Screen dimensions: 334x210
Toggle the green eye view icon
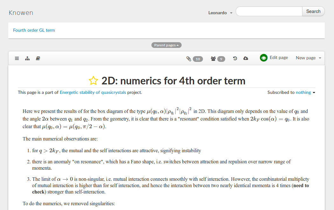click(x=263, y=58)
